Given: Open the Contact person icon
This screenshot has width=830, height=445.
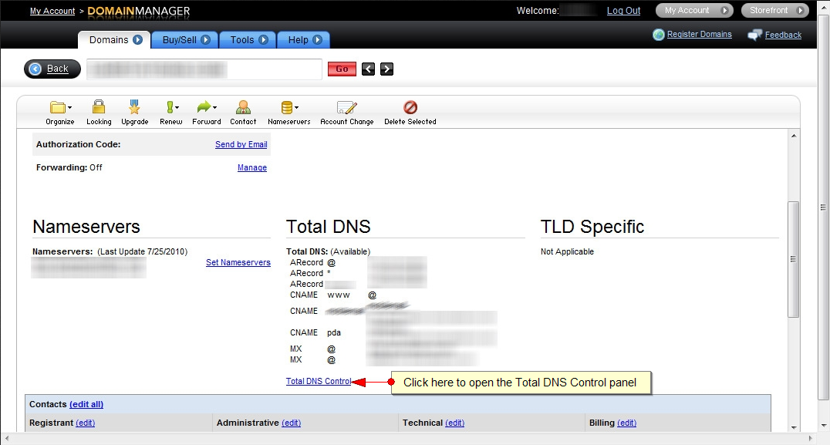Looking at the screenshot, I should (x=244, y=107).
